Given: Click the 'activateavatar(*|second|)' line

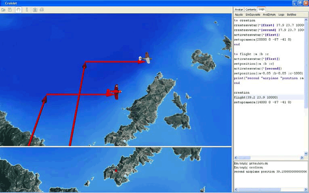Looking at the screenshot, I should coord(258,68).
